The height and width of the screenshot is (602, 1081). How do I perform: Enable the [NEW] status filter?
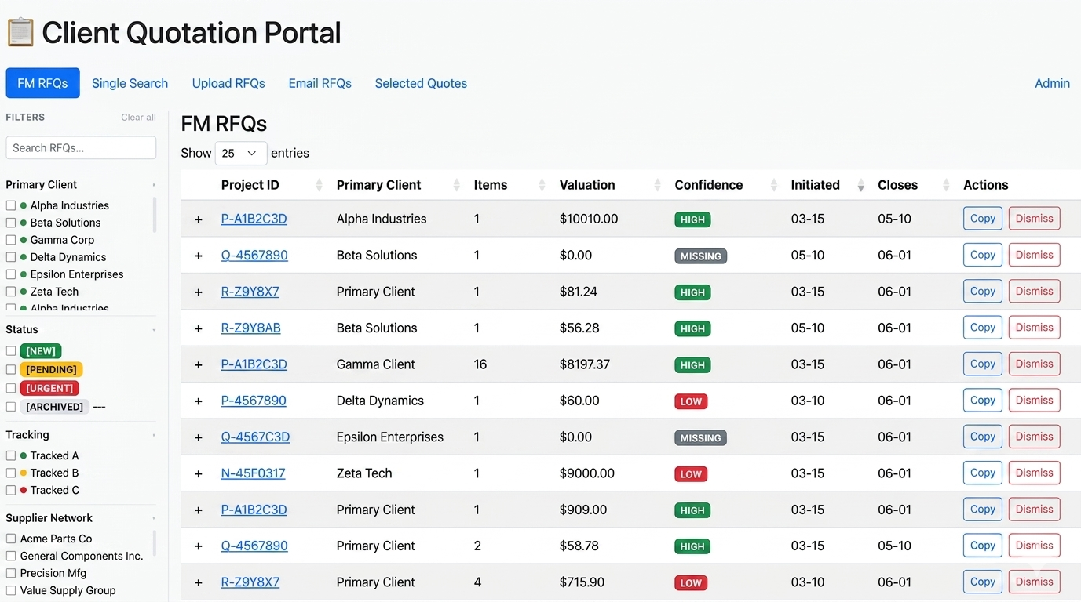pos(11,351)
